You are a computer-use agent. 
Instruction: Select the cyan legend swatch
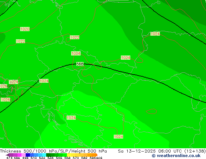[44, 155]
